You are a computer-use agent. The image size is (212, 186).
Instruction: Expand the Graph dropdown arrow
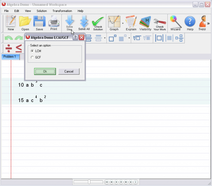pyautogui.click(x=123, y=23)
